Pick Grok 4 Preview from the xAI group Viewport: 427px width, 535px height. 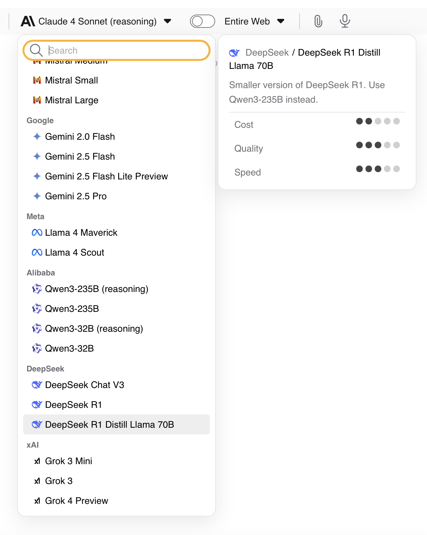(76, 501)
